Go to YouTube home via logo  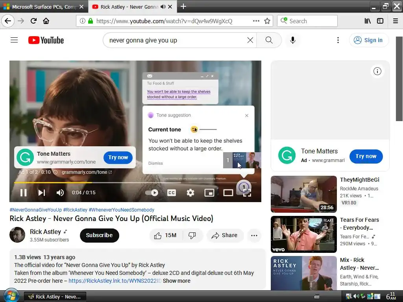[46, 41]
